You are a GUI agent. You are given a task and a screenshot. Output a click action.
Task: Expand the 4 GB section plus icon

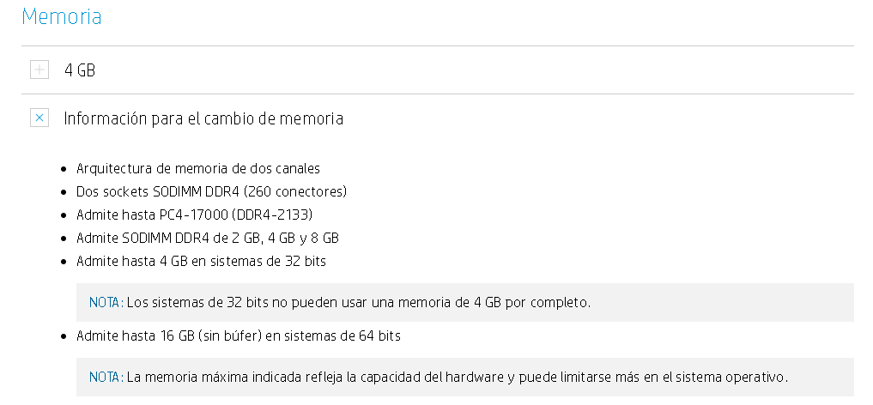coord(39,70)
